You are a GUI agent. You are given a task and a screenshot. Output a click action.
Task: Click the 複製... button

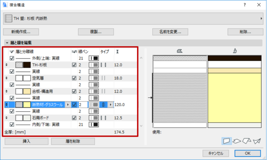[x=96, y=32]
